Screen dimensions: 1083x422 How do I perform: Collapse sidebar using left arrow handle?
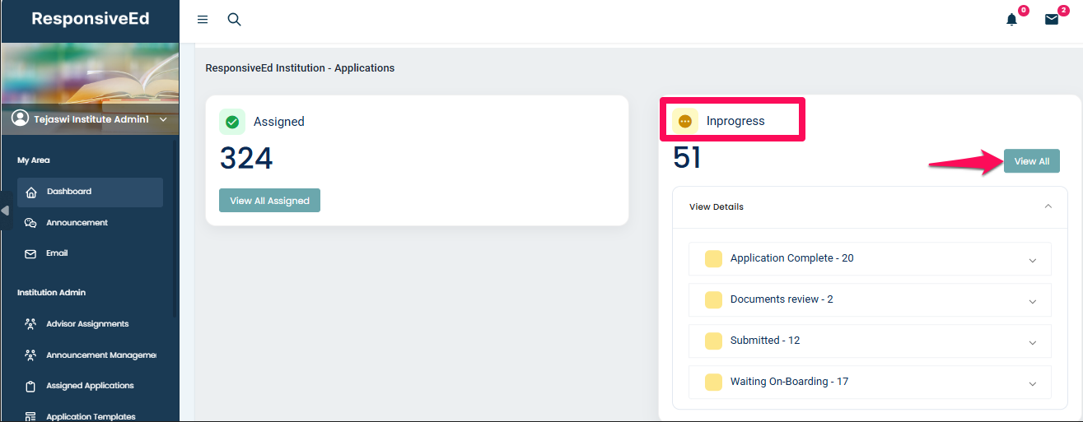5,211
